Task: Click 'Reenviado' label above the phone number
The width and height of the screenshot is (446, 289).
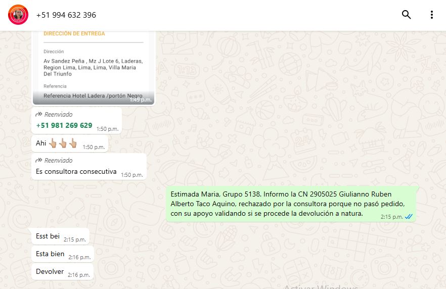Action: [x=58, y=115]
